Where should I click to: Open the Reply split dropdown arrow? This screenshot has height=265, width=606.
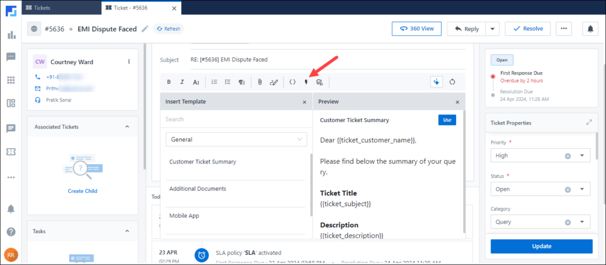point(492,29)
